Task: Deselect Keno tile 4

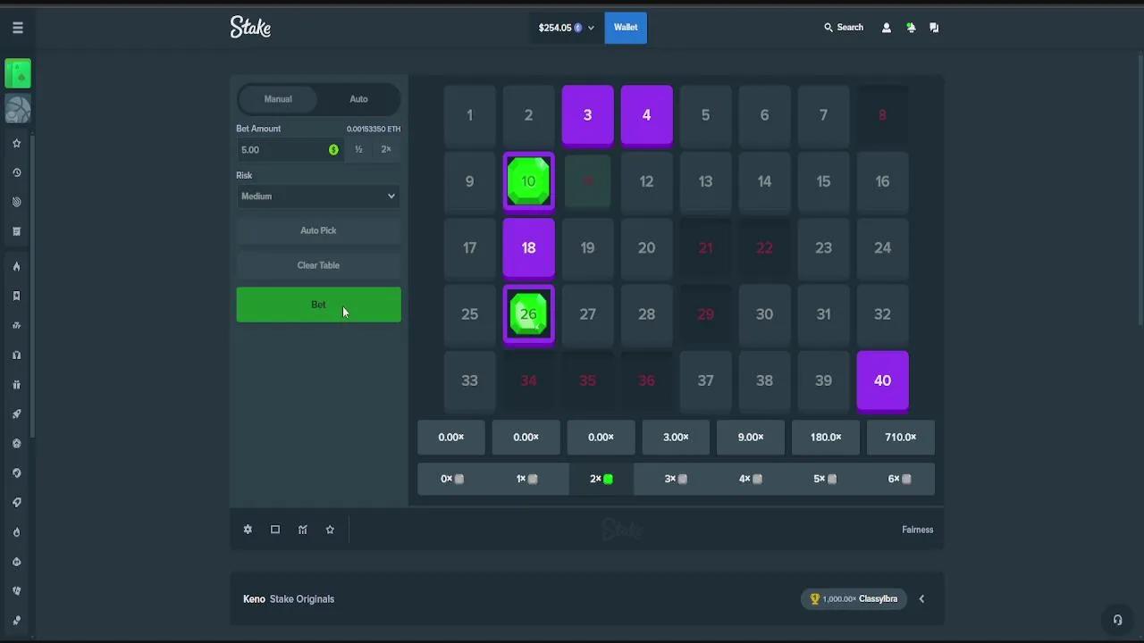Action: [x=646, y=115]
